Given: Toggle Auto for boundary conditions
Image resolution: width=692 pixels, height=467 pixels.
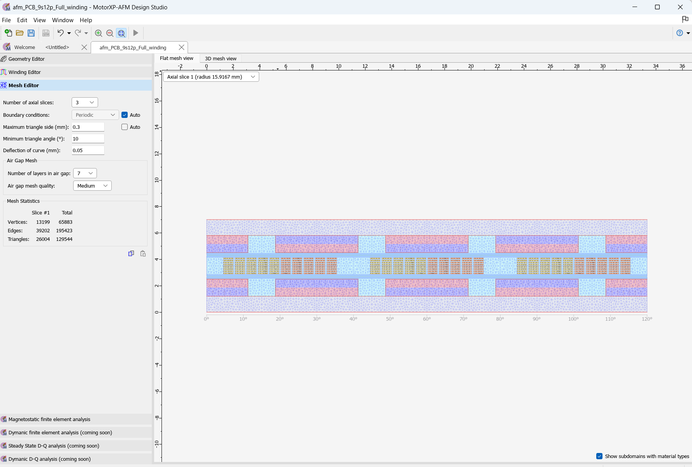Looking at the screenshot, I should point(125,115).
